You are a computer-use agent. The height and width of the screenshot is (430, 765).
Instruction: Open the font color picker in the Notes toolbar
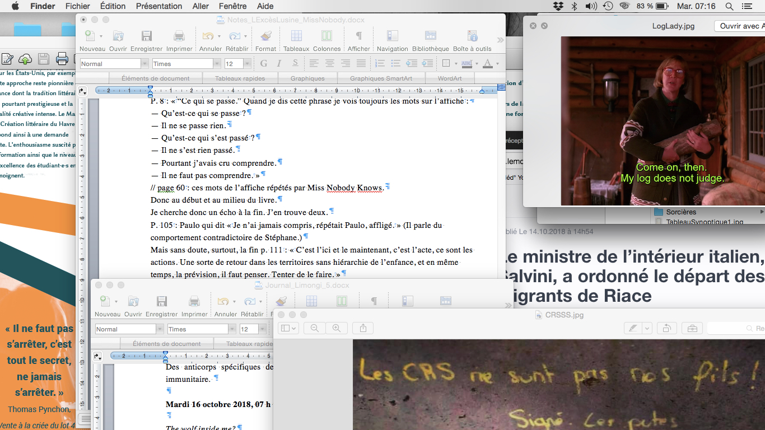click(490, 63)
